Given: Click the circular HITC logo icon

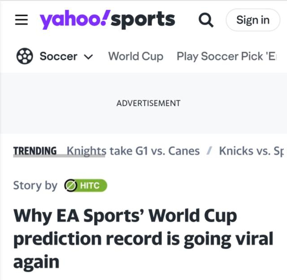Looking at the screenshot, I should 70,185.
